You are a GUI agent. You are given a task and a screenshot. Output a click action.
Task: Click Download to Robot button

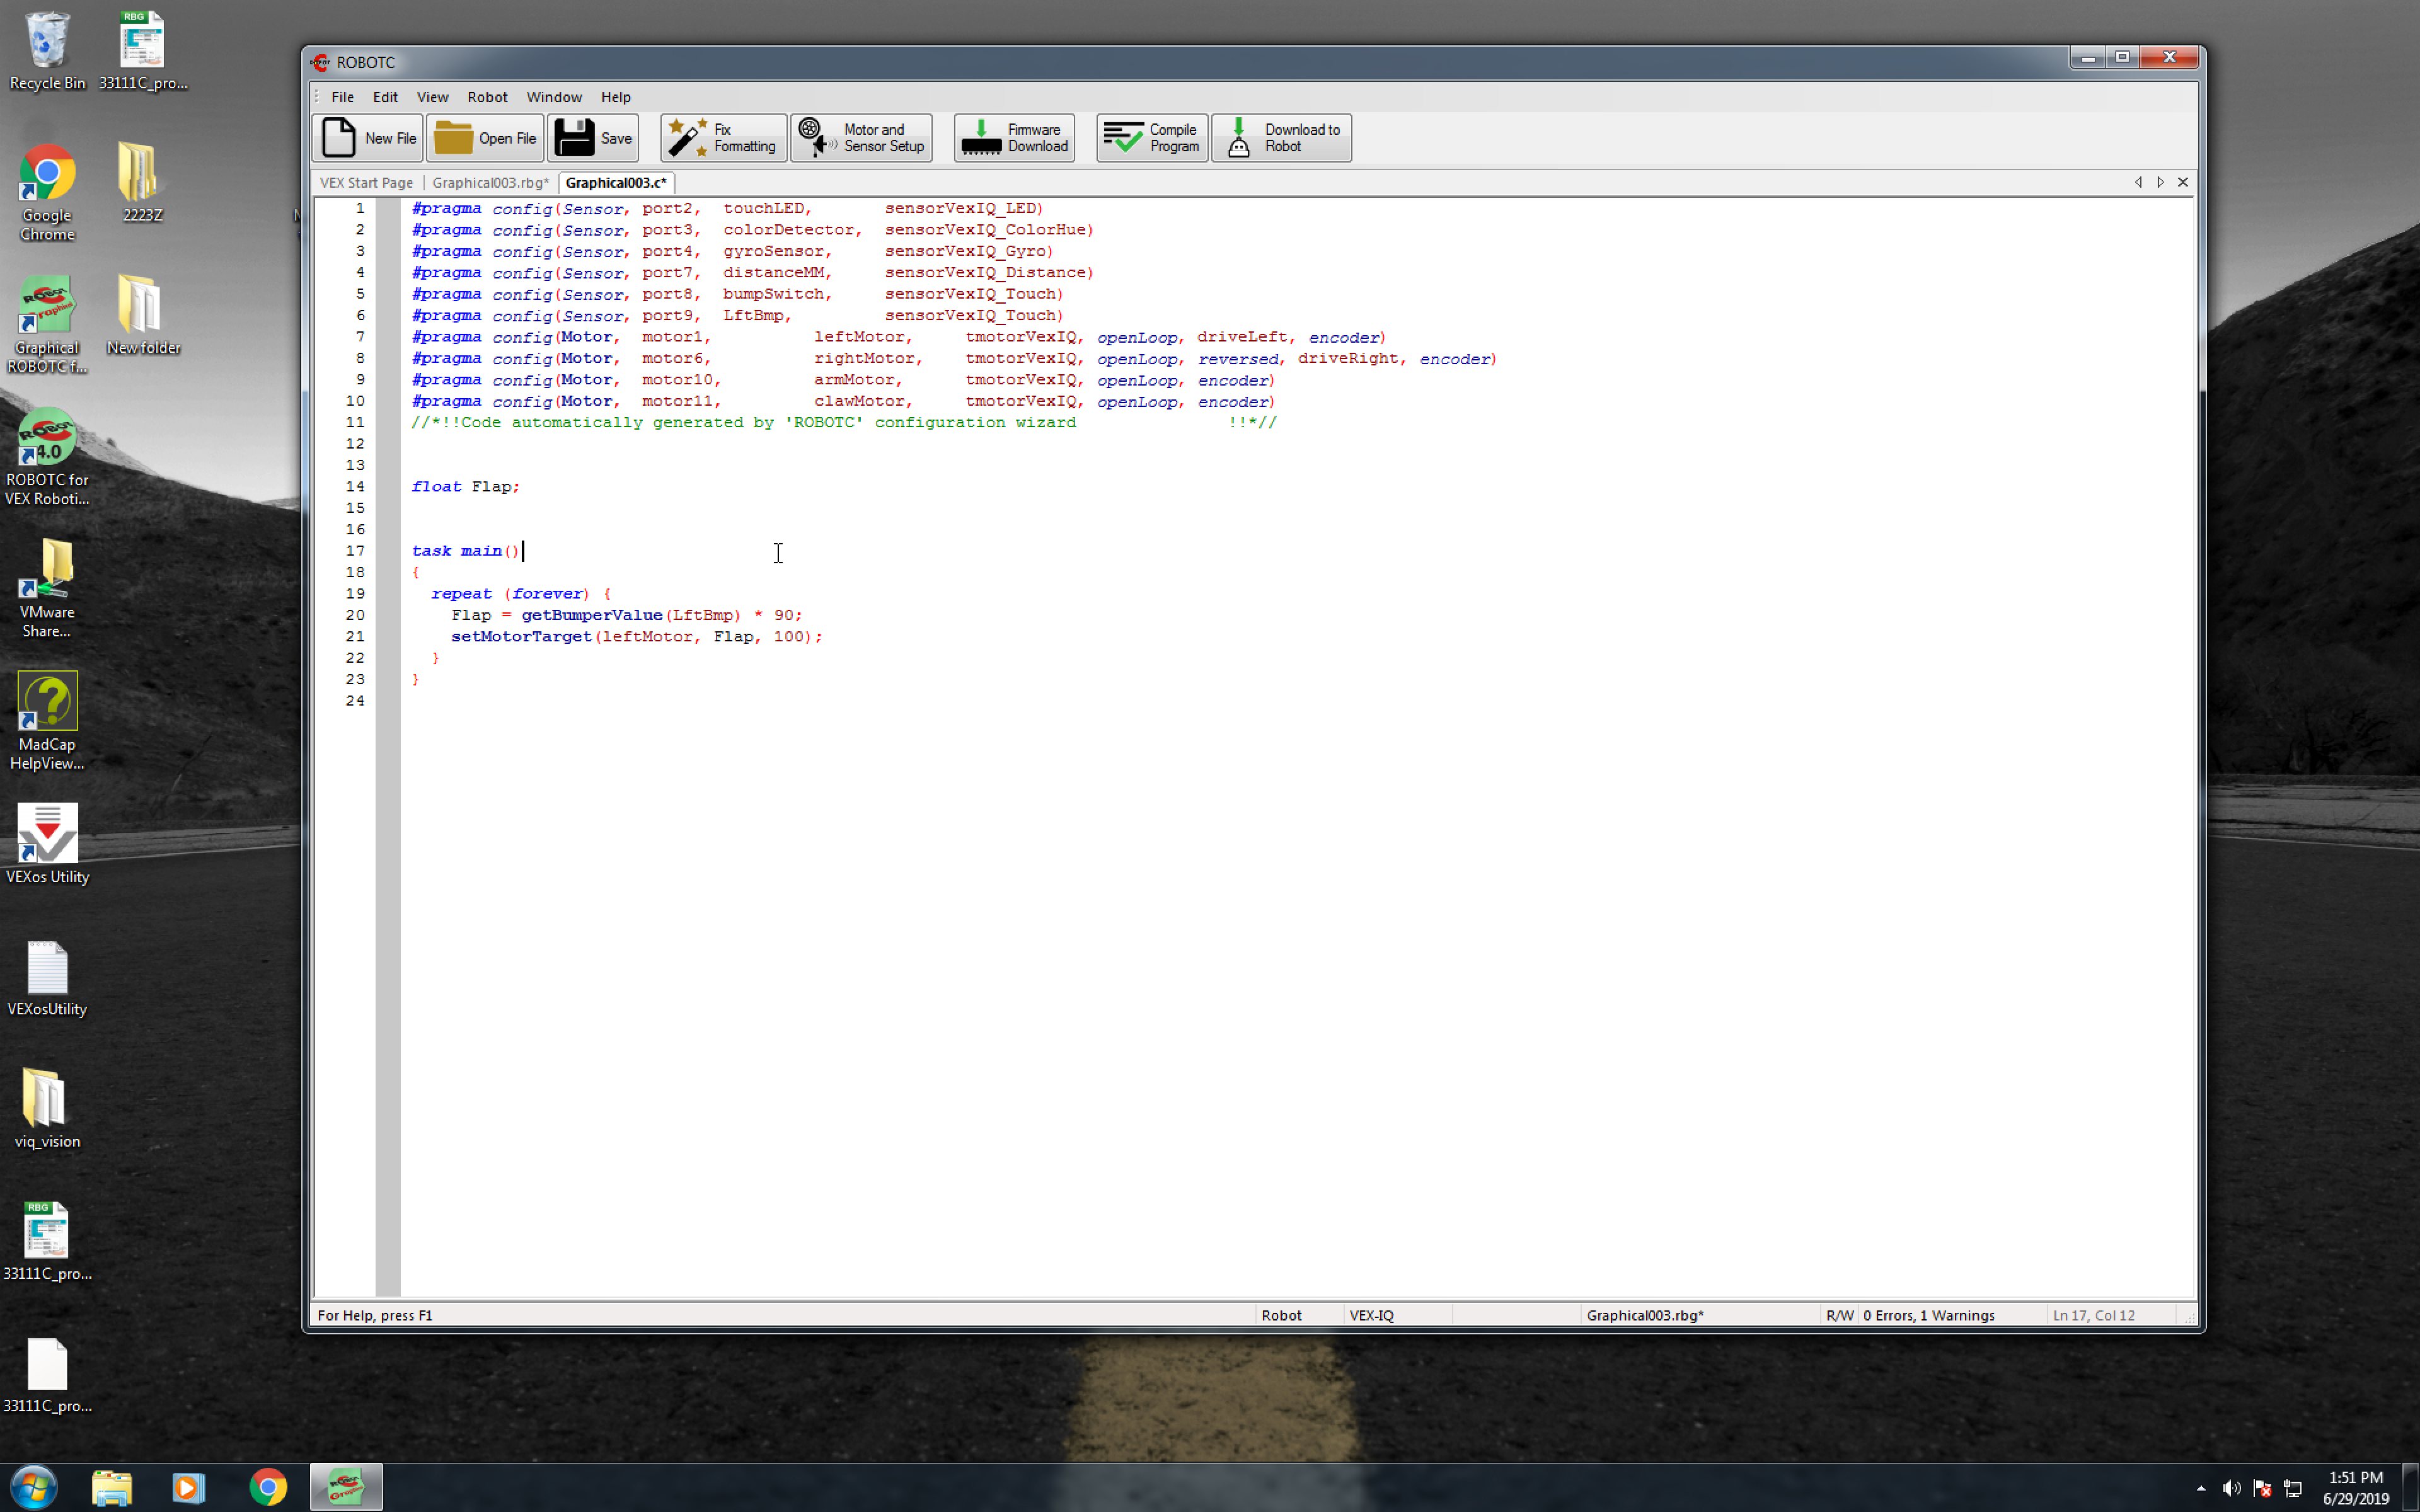coord(1281,138)
